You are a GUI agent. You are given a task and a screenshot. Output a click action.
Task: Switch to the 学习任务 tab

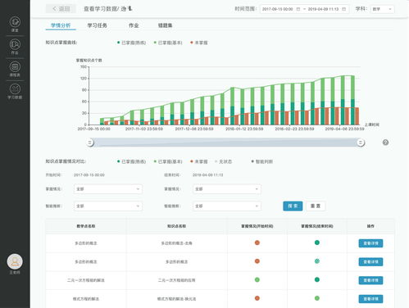click(x=97, y=25)
